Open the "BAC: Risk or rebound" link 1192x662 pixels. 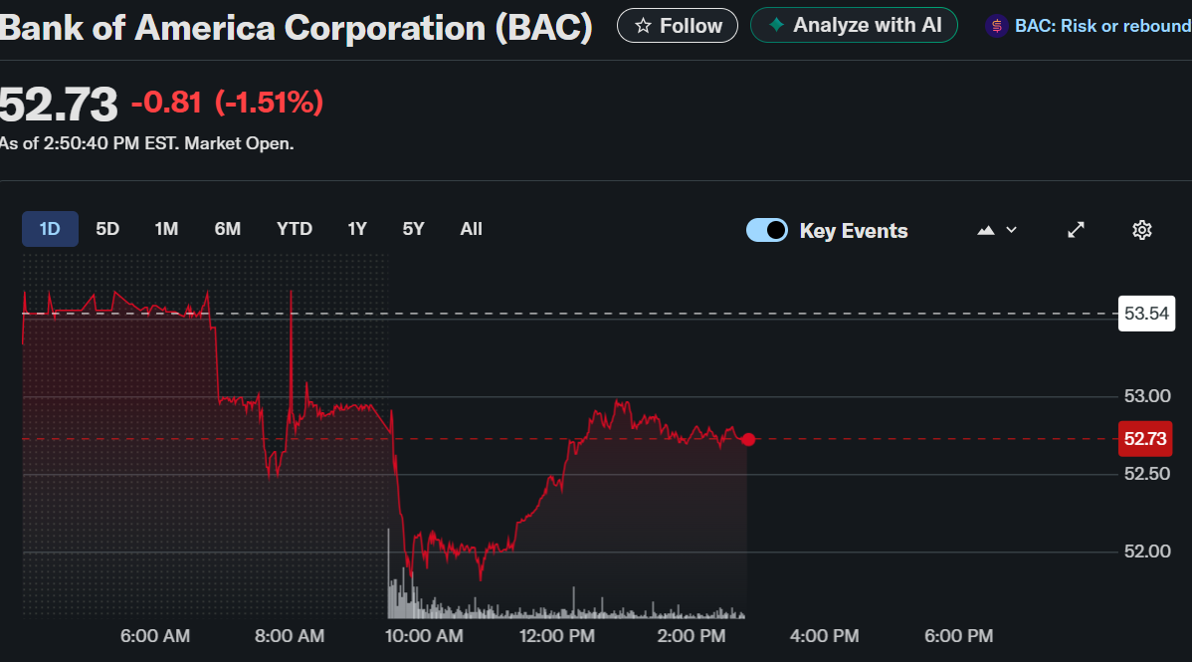click(x=1101, y=26)
